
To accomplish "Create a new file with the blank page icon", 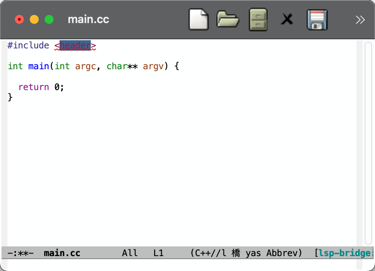I will pyautogui.click(x=198, y=19).
